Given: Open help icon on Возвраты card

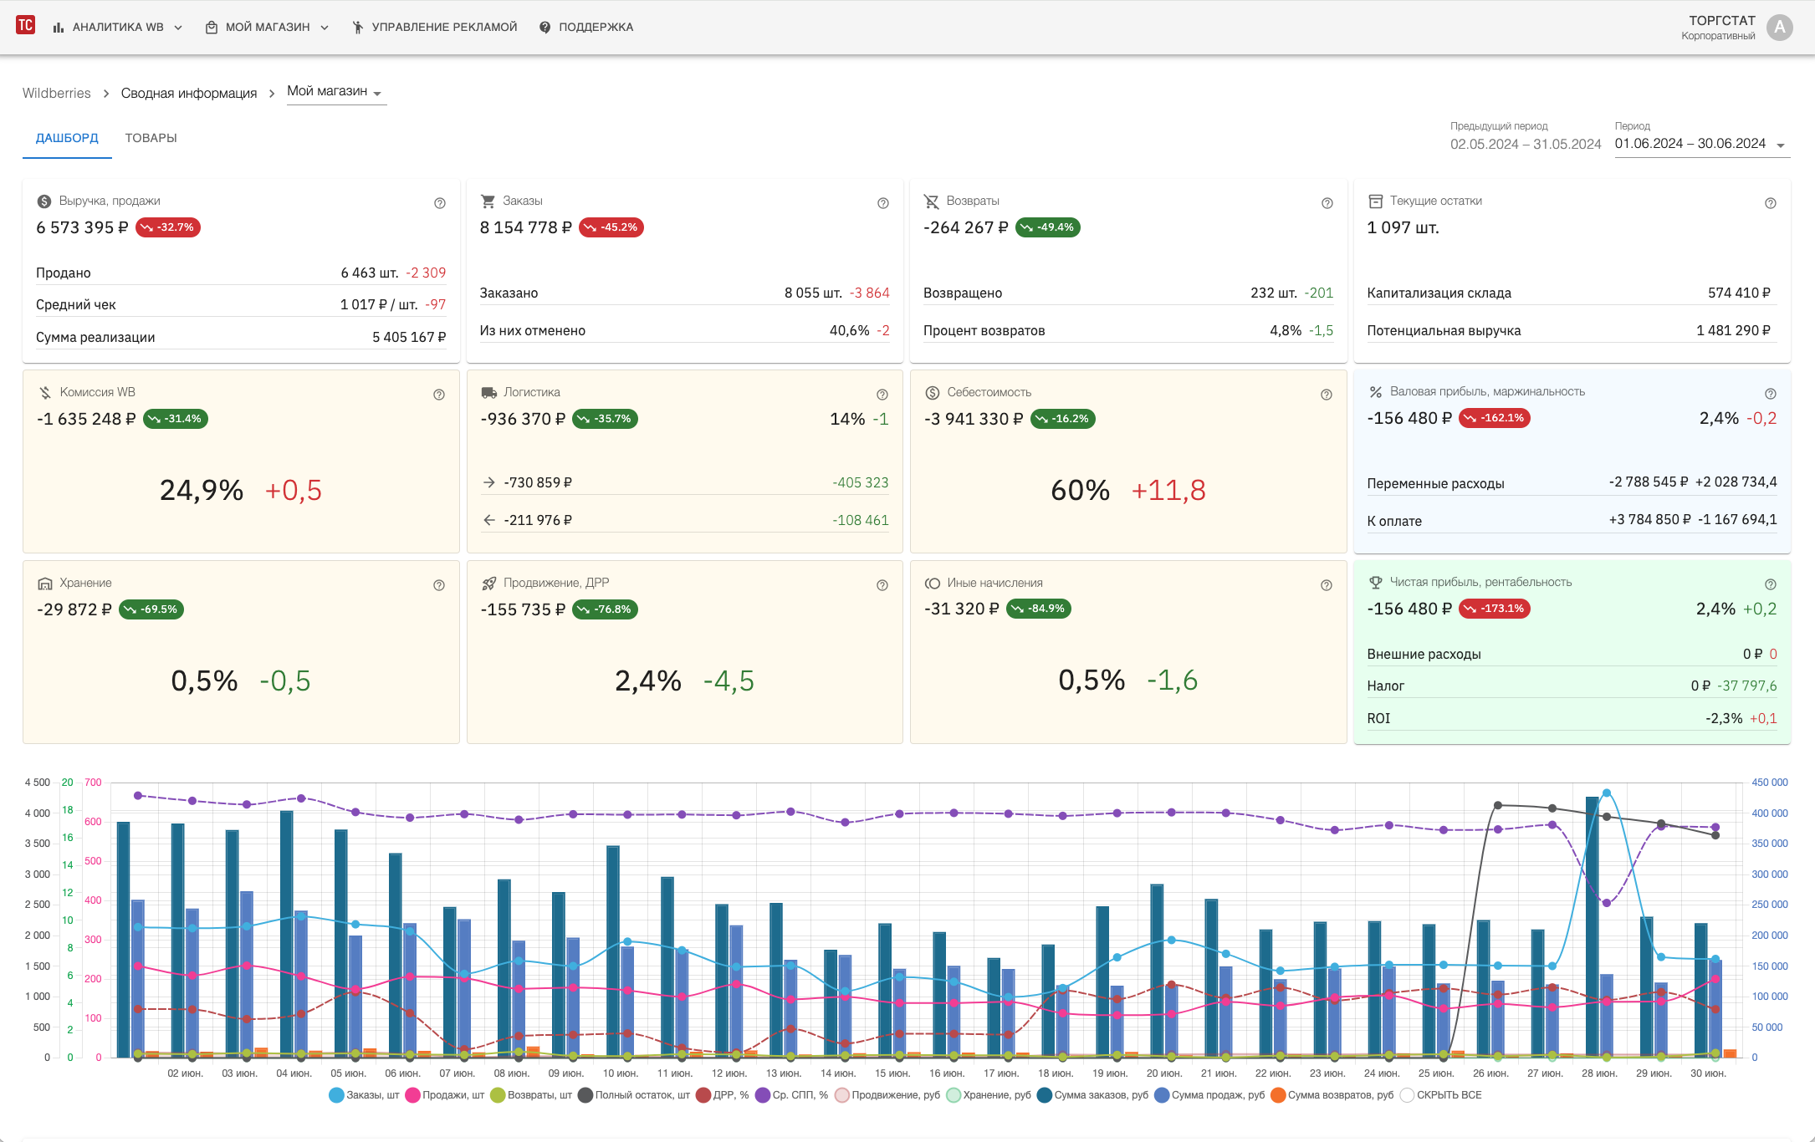Looking at the screenshot, I should pos(1327,203).
